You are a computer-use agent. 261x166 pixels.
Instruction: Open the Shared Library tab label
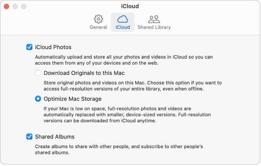tap(154, 27)
